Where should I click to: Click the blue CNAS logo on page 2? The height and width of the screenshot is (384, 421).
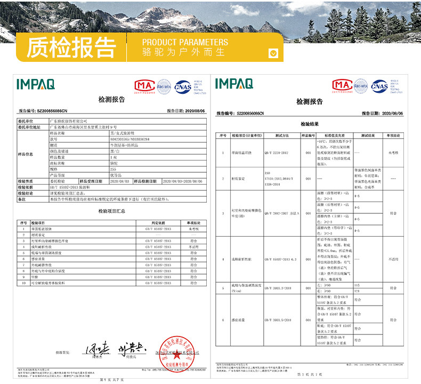tap(379, 86)
